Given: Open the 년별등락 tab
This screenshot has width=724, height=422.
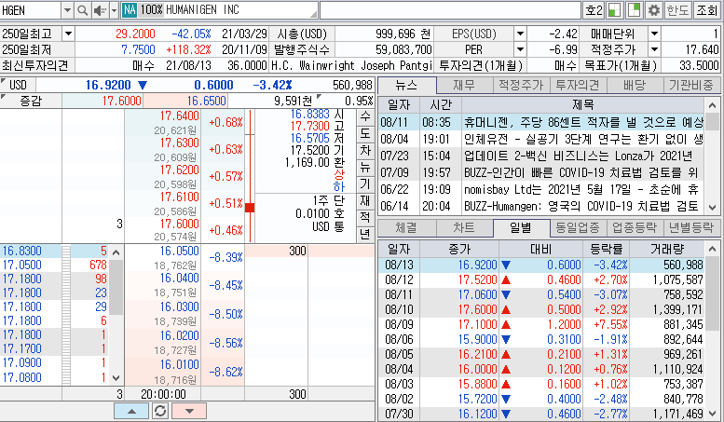Looking at the screenshot, I should (691, 227).
